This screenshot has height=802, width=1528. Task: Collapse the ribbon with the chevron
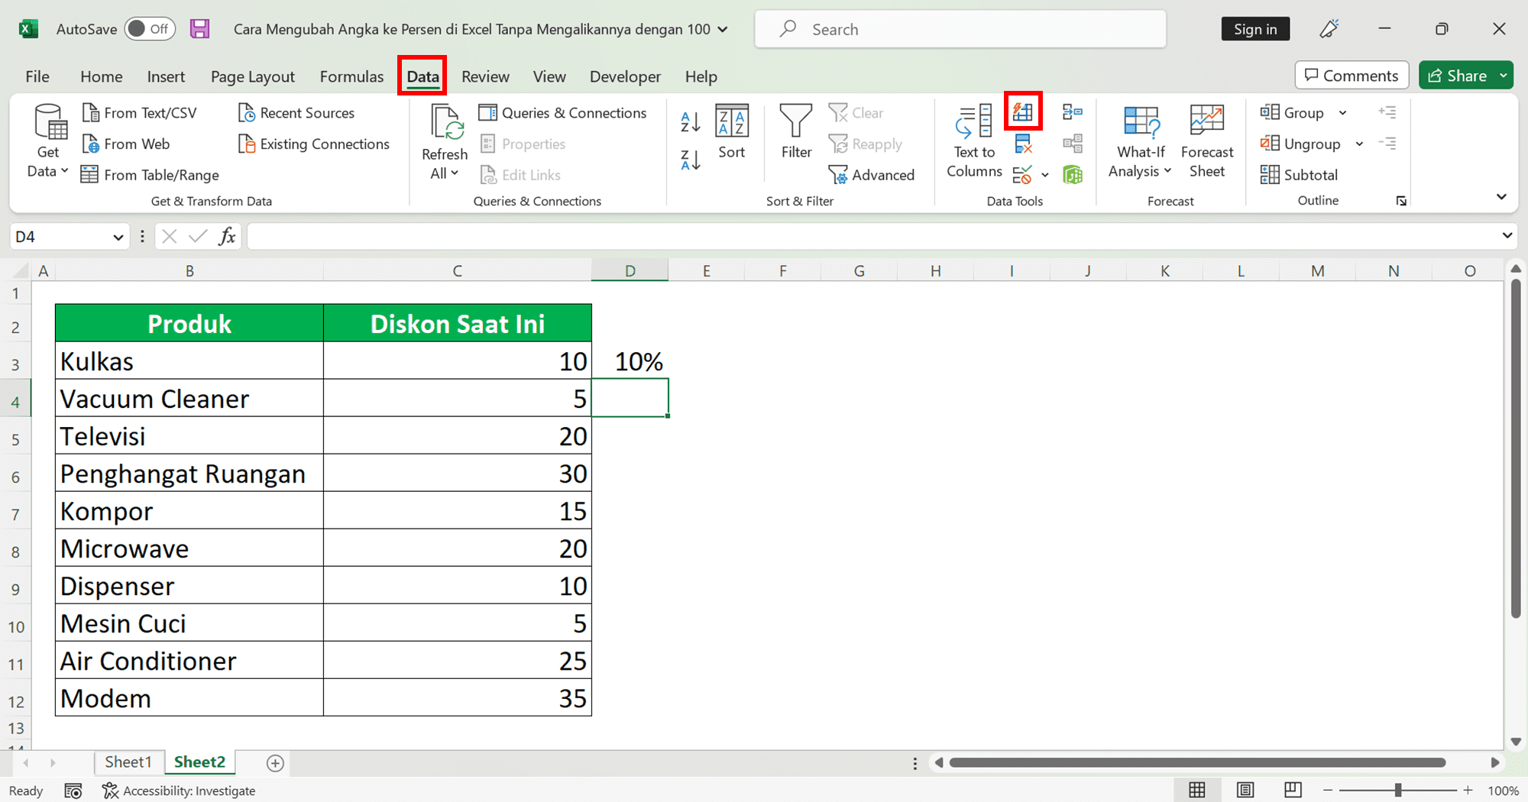coord(1501,197)
